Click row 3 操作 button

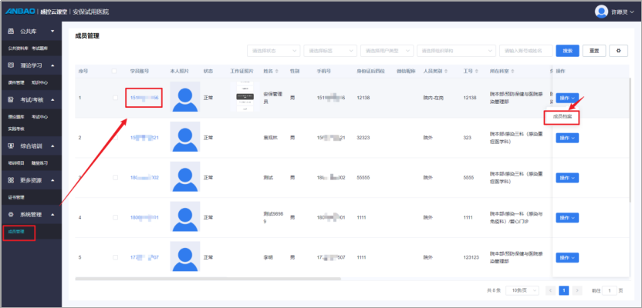pos(567,178)
